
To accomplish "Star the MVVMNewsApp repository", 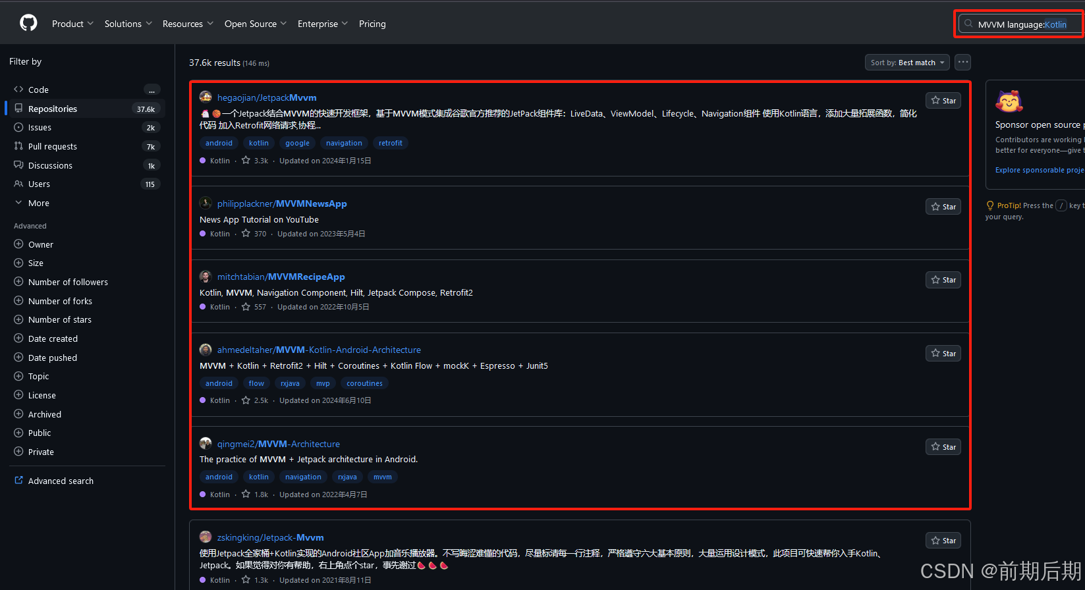I will (943, 207).
